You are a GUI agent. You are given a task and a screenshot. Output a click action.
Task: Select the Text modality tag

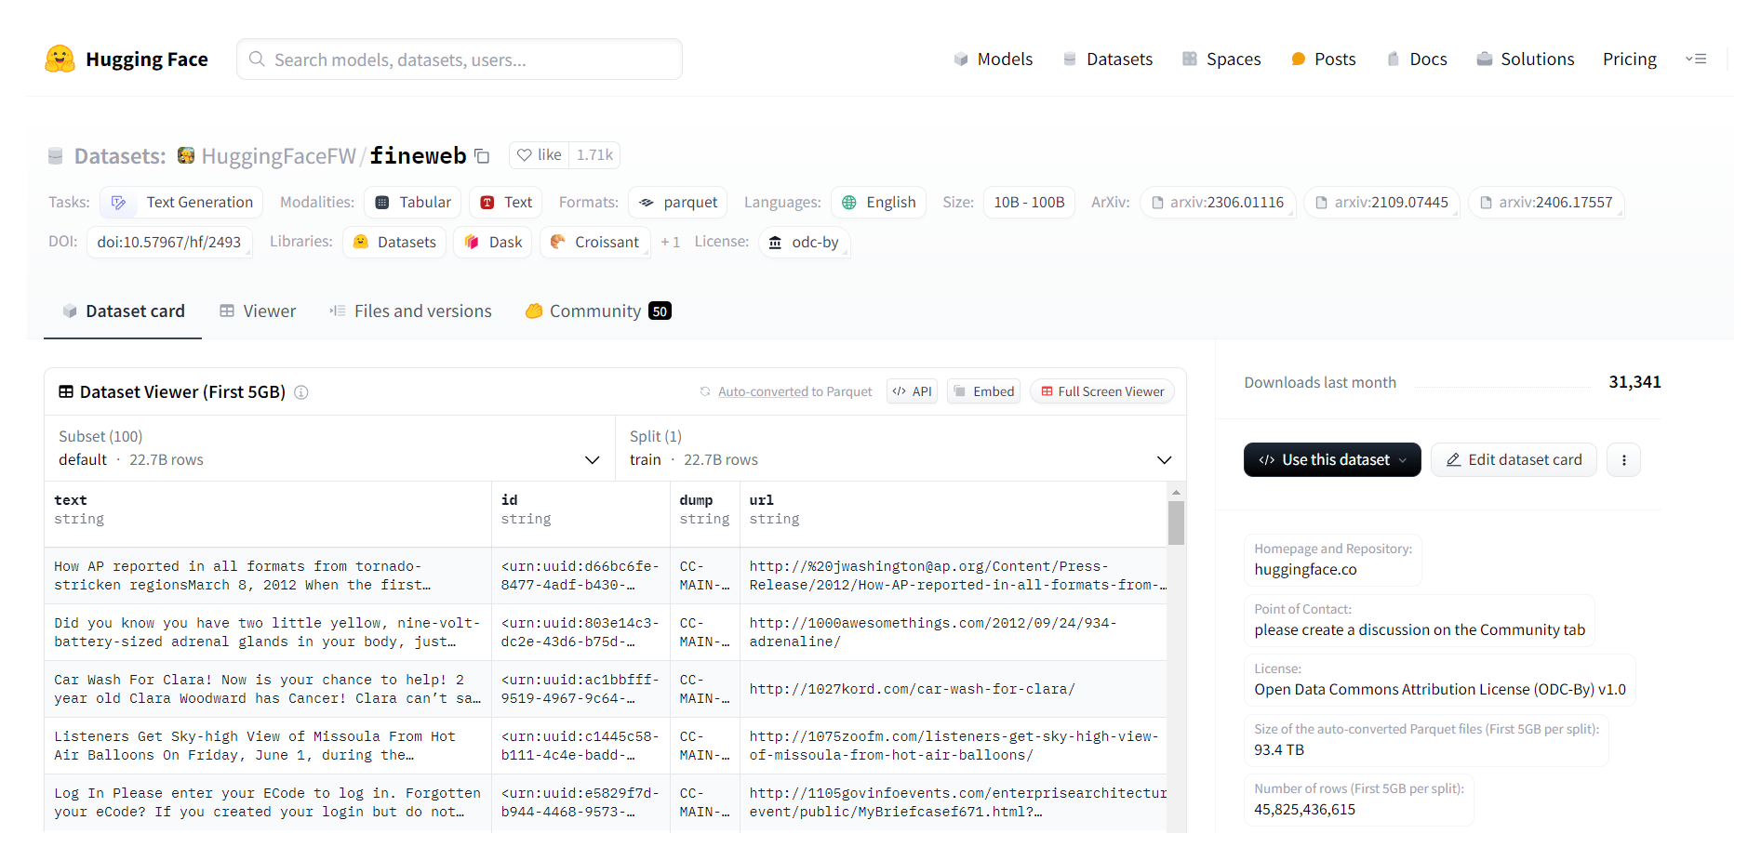[x=506, y=203]
